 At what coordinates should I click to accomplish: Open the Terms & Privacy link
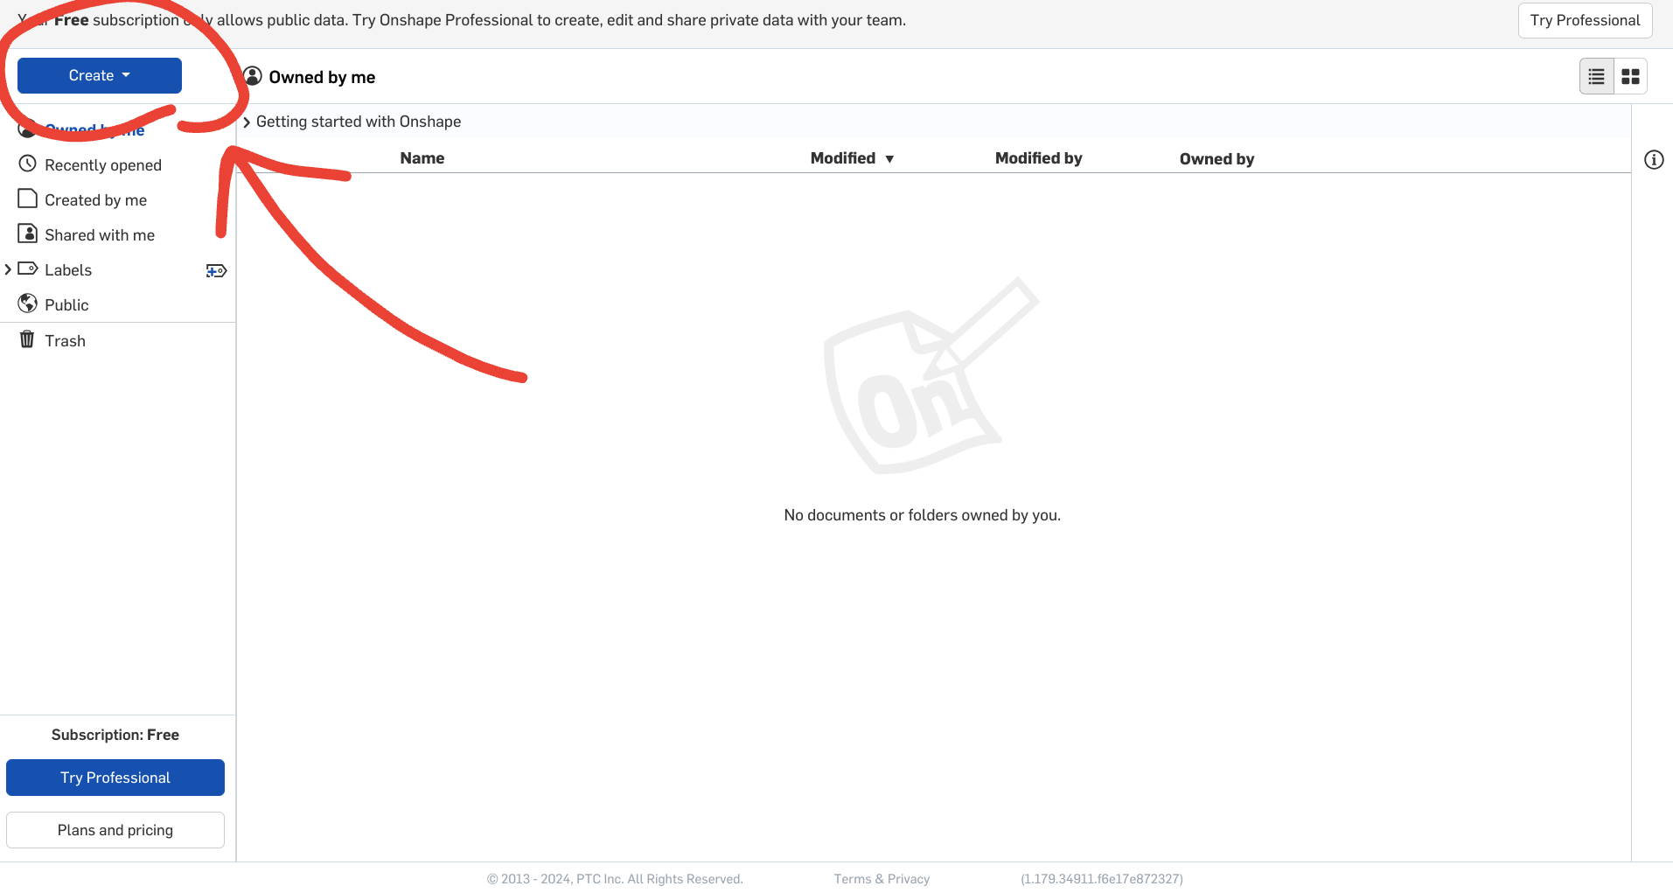882,879
